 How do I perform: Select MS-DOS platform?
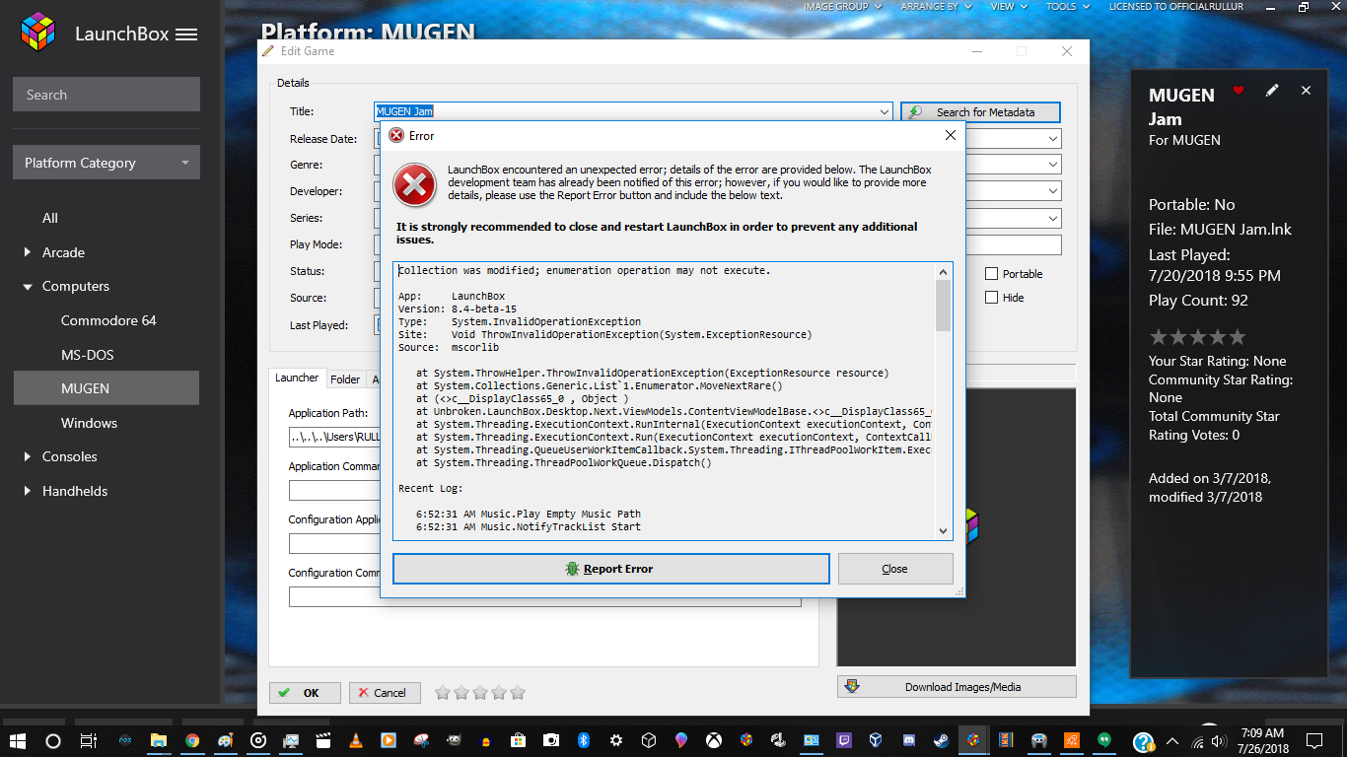tap(87, 355)
